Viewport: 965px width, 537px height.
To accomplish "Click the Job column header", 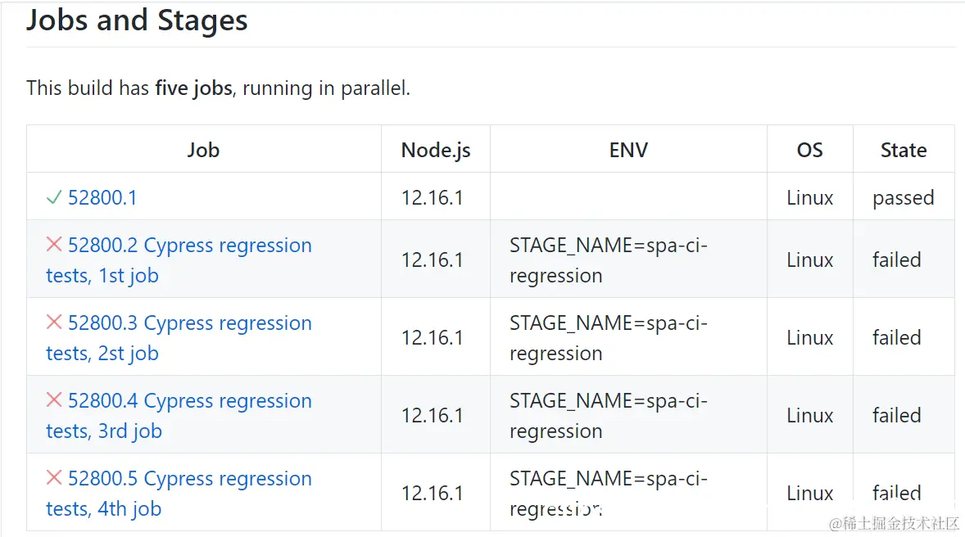I will [203, 150].
